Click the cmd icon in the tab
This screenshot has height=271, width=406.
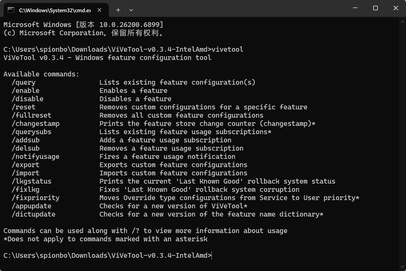pyautogui.click(x=11, y=10)
